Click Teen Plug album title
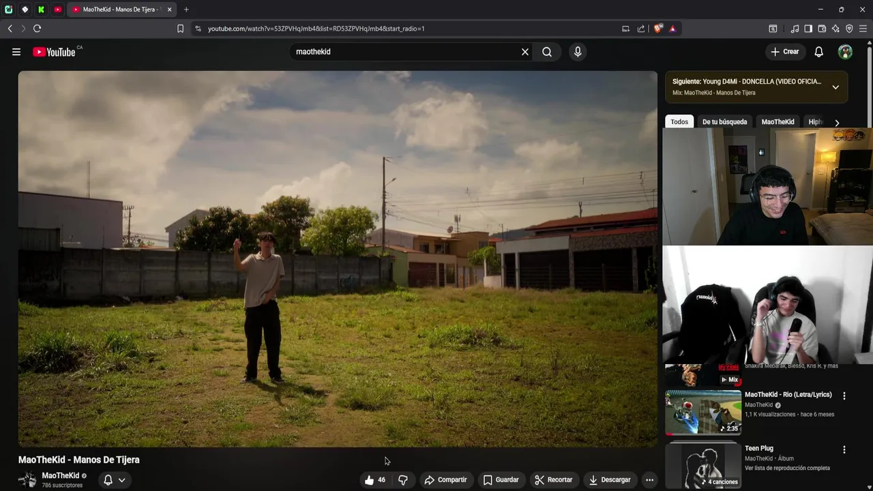The image size is (873, 491). point(758,449)
